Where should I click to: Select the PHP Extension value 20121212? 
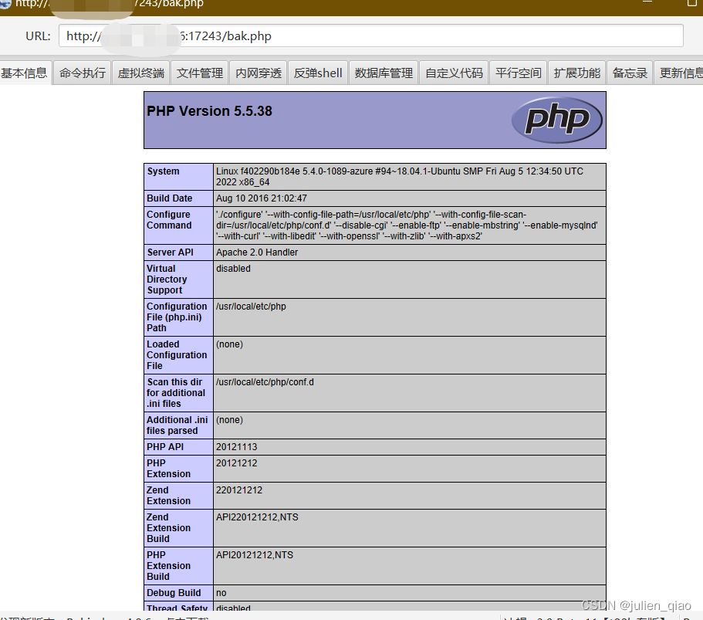[237, 463]
